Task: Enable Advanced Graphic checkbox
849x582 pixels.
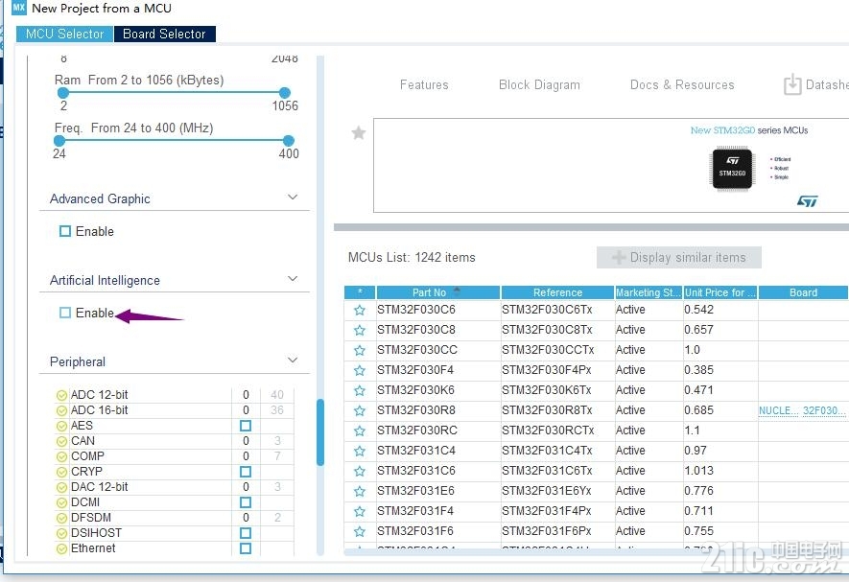Action: (x=65, y=231)
